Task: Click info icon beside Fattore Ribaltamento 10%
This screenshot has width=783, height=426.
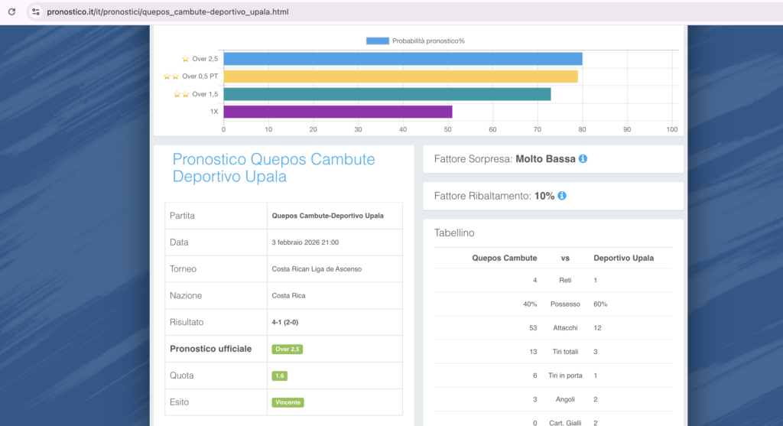Action: pyautogui.click(x=562, y=196)
